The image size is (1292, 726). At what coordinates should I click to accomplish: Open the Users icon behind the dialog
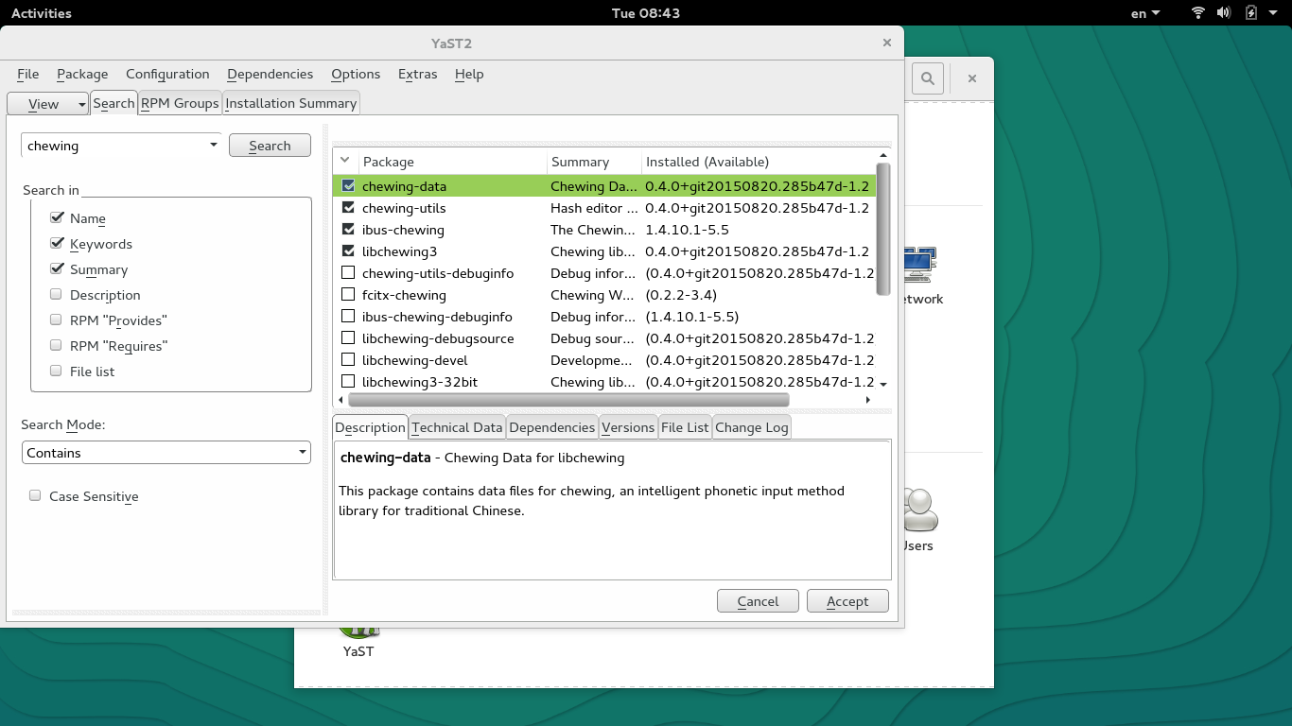[x=918, y=515]
